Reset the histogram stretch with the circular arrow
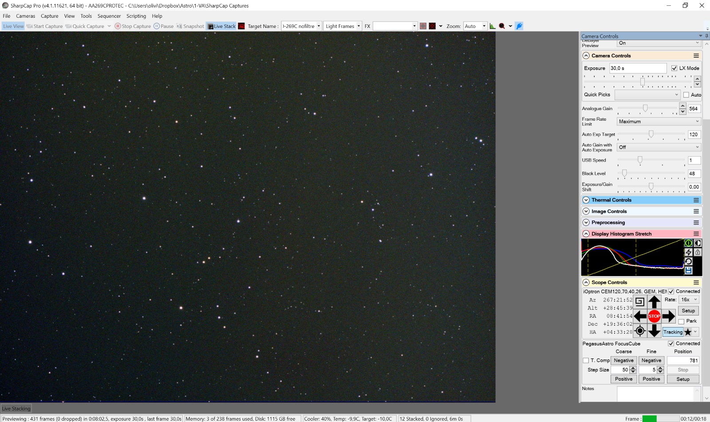This screenshot has height=422, width=710. click(688, 261)
